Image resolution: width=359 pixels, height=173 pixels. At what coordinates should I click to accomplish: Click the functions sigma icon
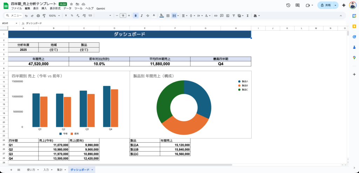click(248, 16)
